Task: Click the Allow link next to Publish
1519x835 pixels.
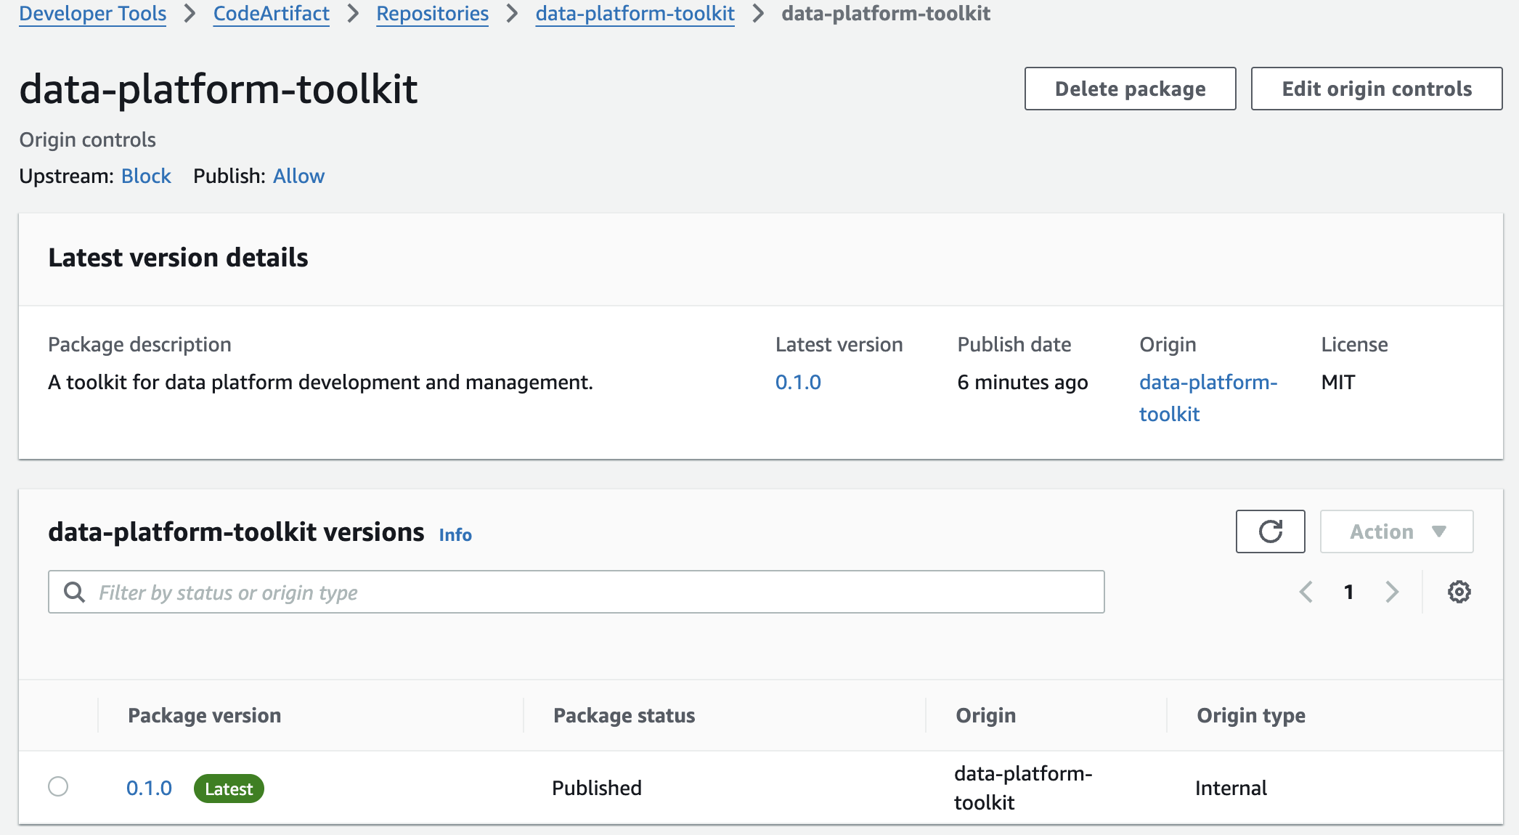Action: point(298,176)
